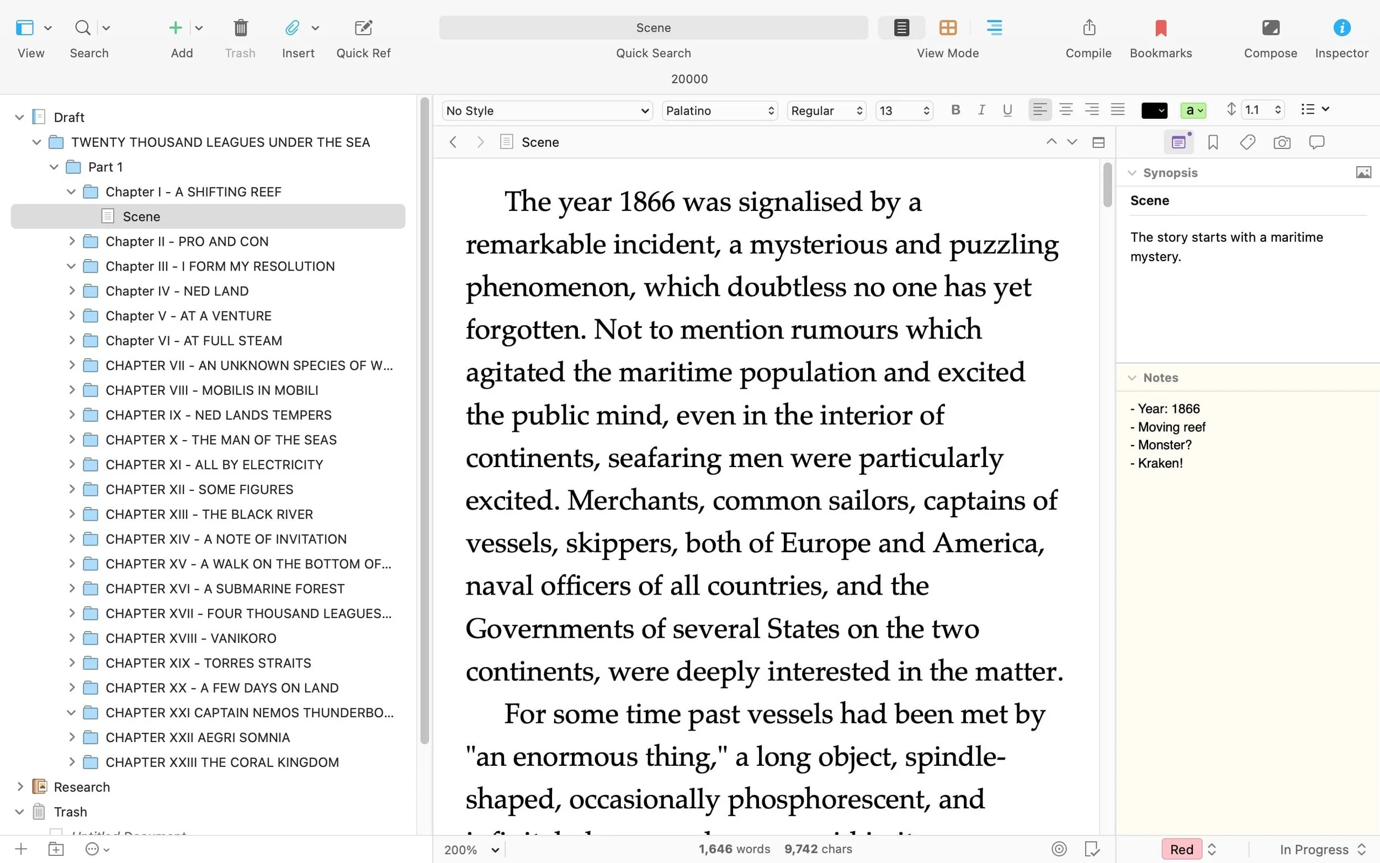Viewport: 1380px width, 863px height.
Task: Open the Notes inspector tab
Action: 1179,141
